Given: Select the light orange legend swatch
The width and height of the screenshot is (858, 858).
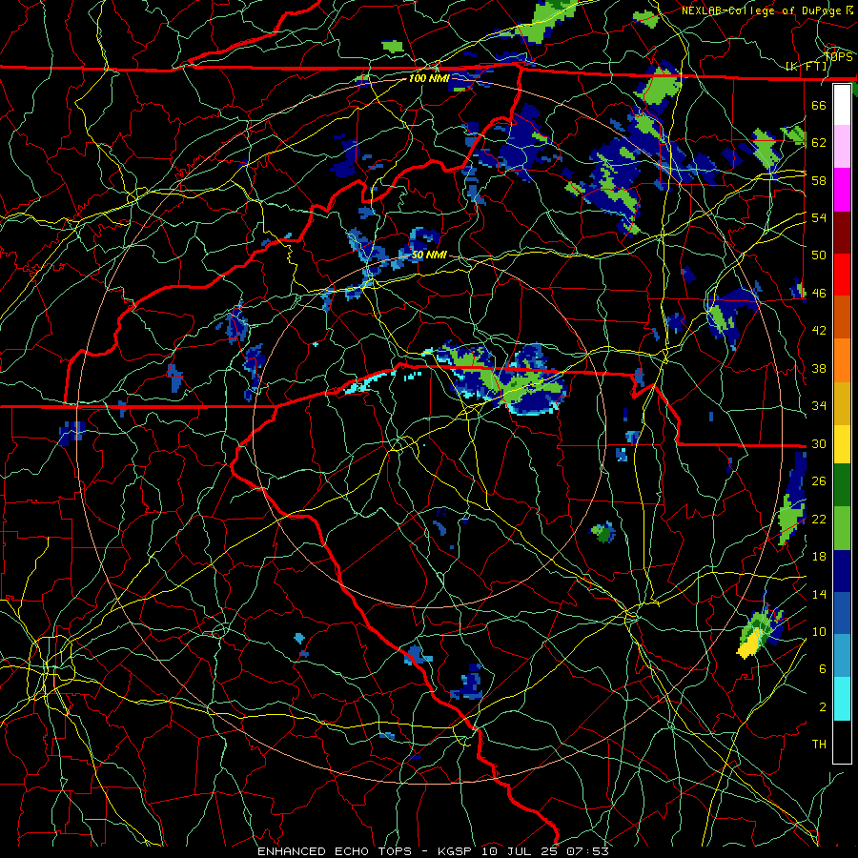Looking at the screenshot, I should click(842, 360).
